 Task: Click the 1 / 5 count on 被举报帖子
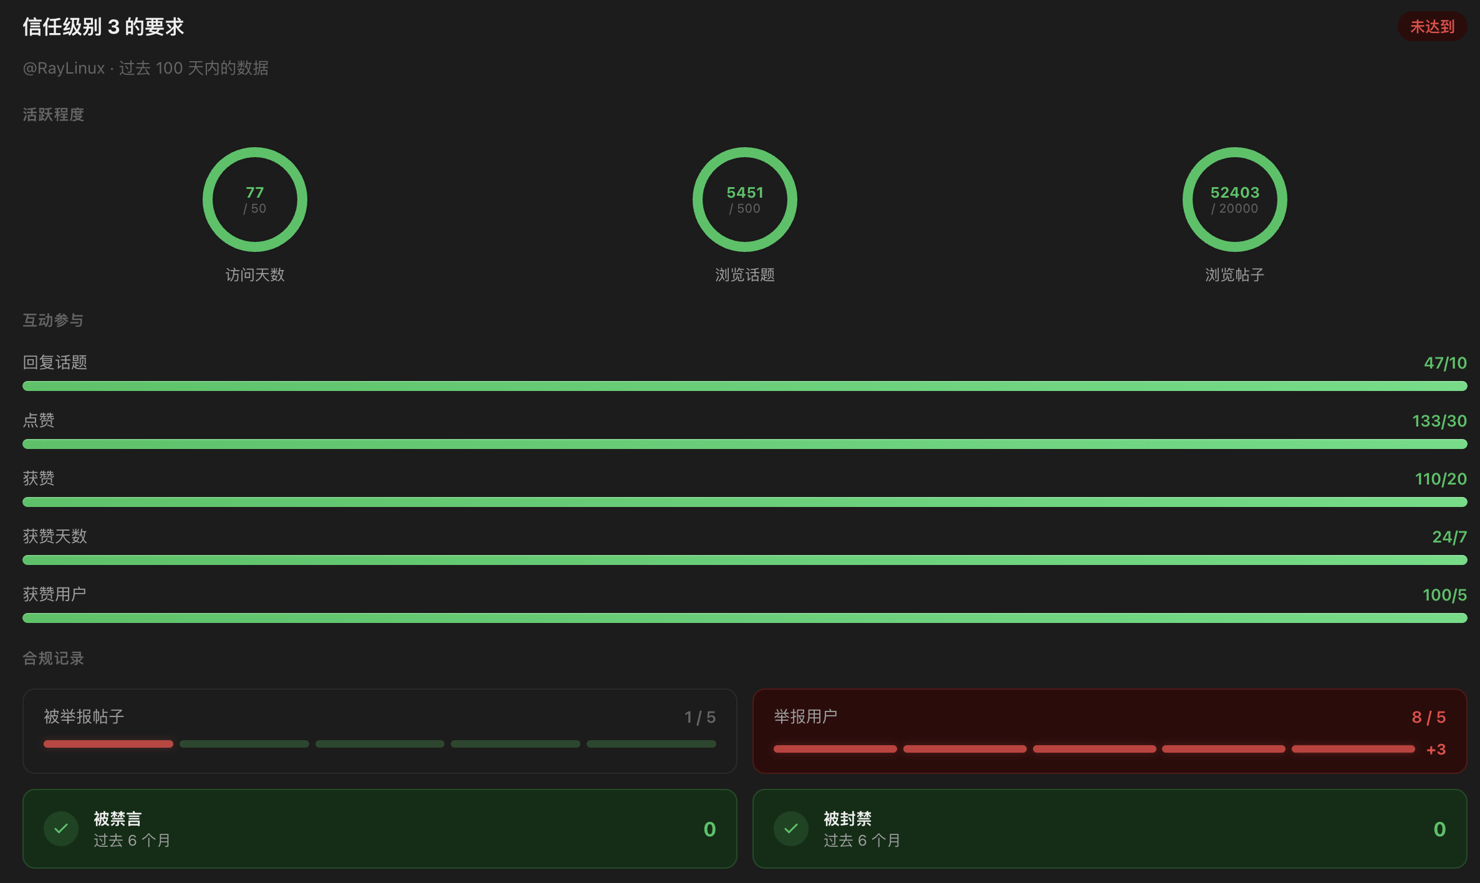699,717
